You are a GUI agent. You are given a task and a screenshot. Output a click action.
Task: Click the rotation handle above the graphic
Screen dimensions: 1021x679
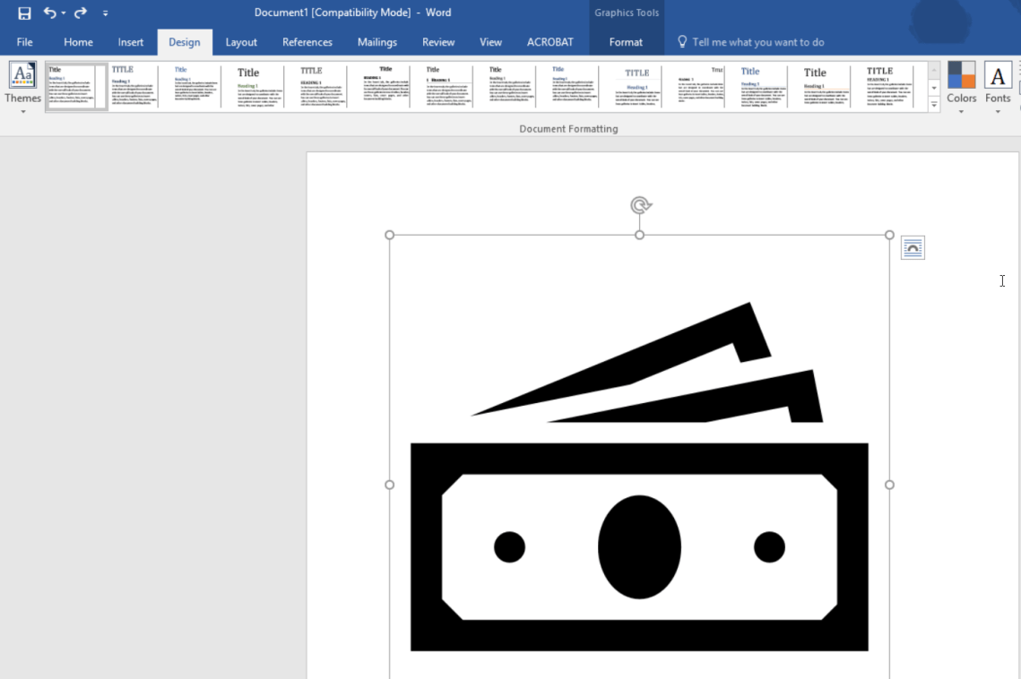click(640, 205)
